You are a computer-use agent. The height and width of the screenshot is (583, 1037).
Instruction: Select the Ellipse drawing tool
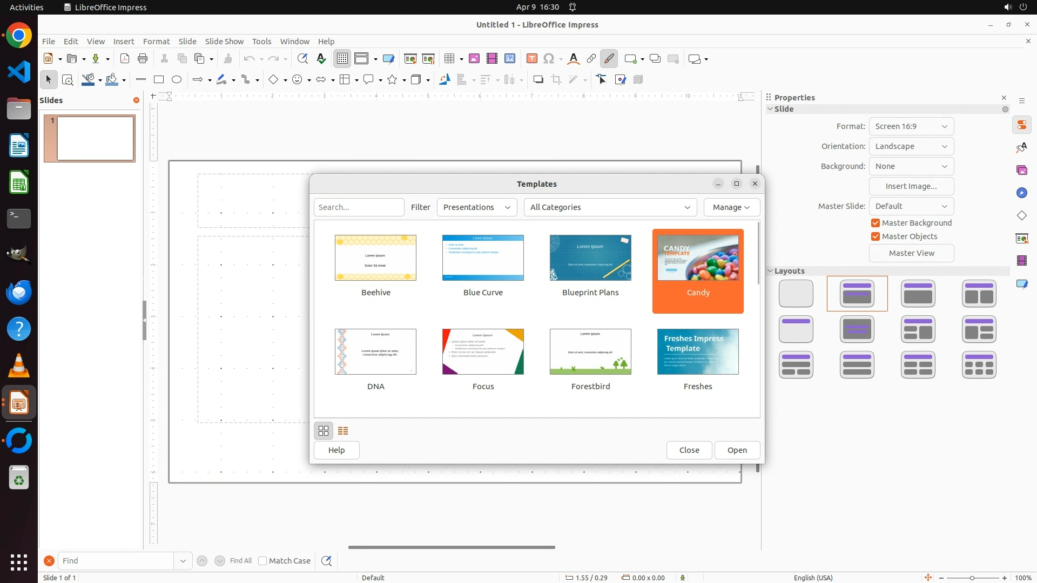tap(177, 80)
